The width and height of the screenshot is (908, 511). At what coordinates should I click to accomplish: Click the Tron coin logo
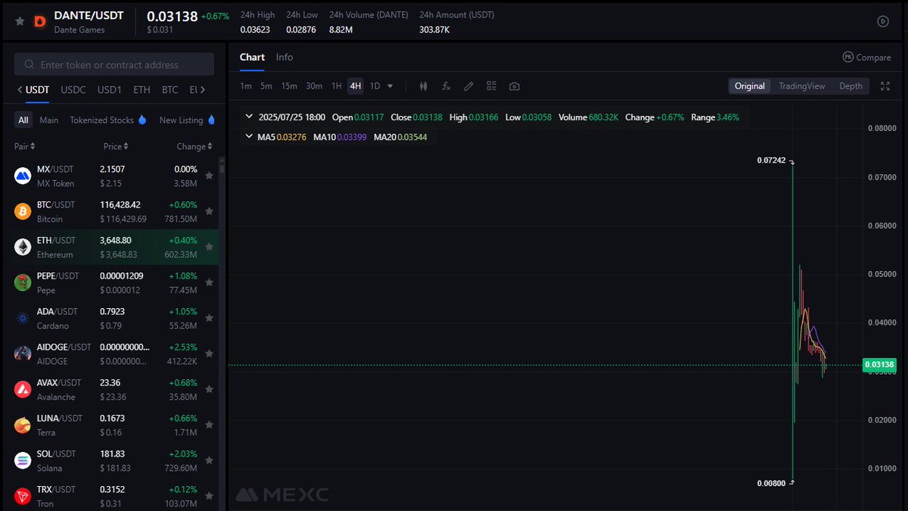(23, 496)
